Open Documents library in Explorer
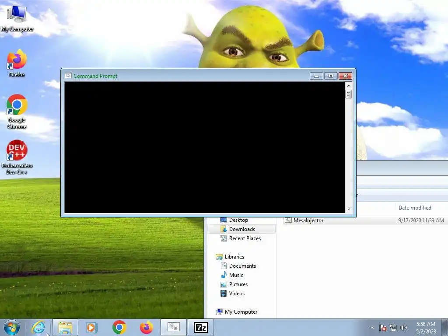 238,266
